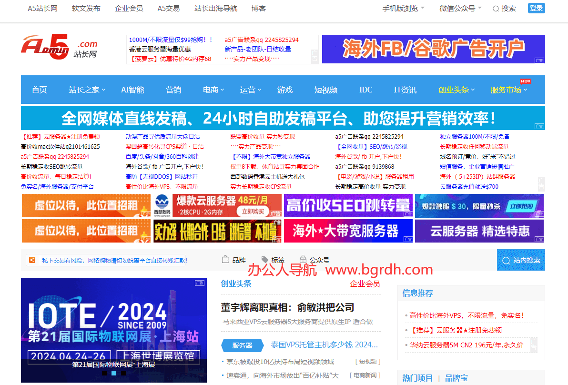Open 品牌 via its document icon
This screenshot has height=385, width=568.
tap(226, 260)
